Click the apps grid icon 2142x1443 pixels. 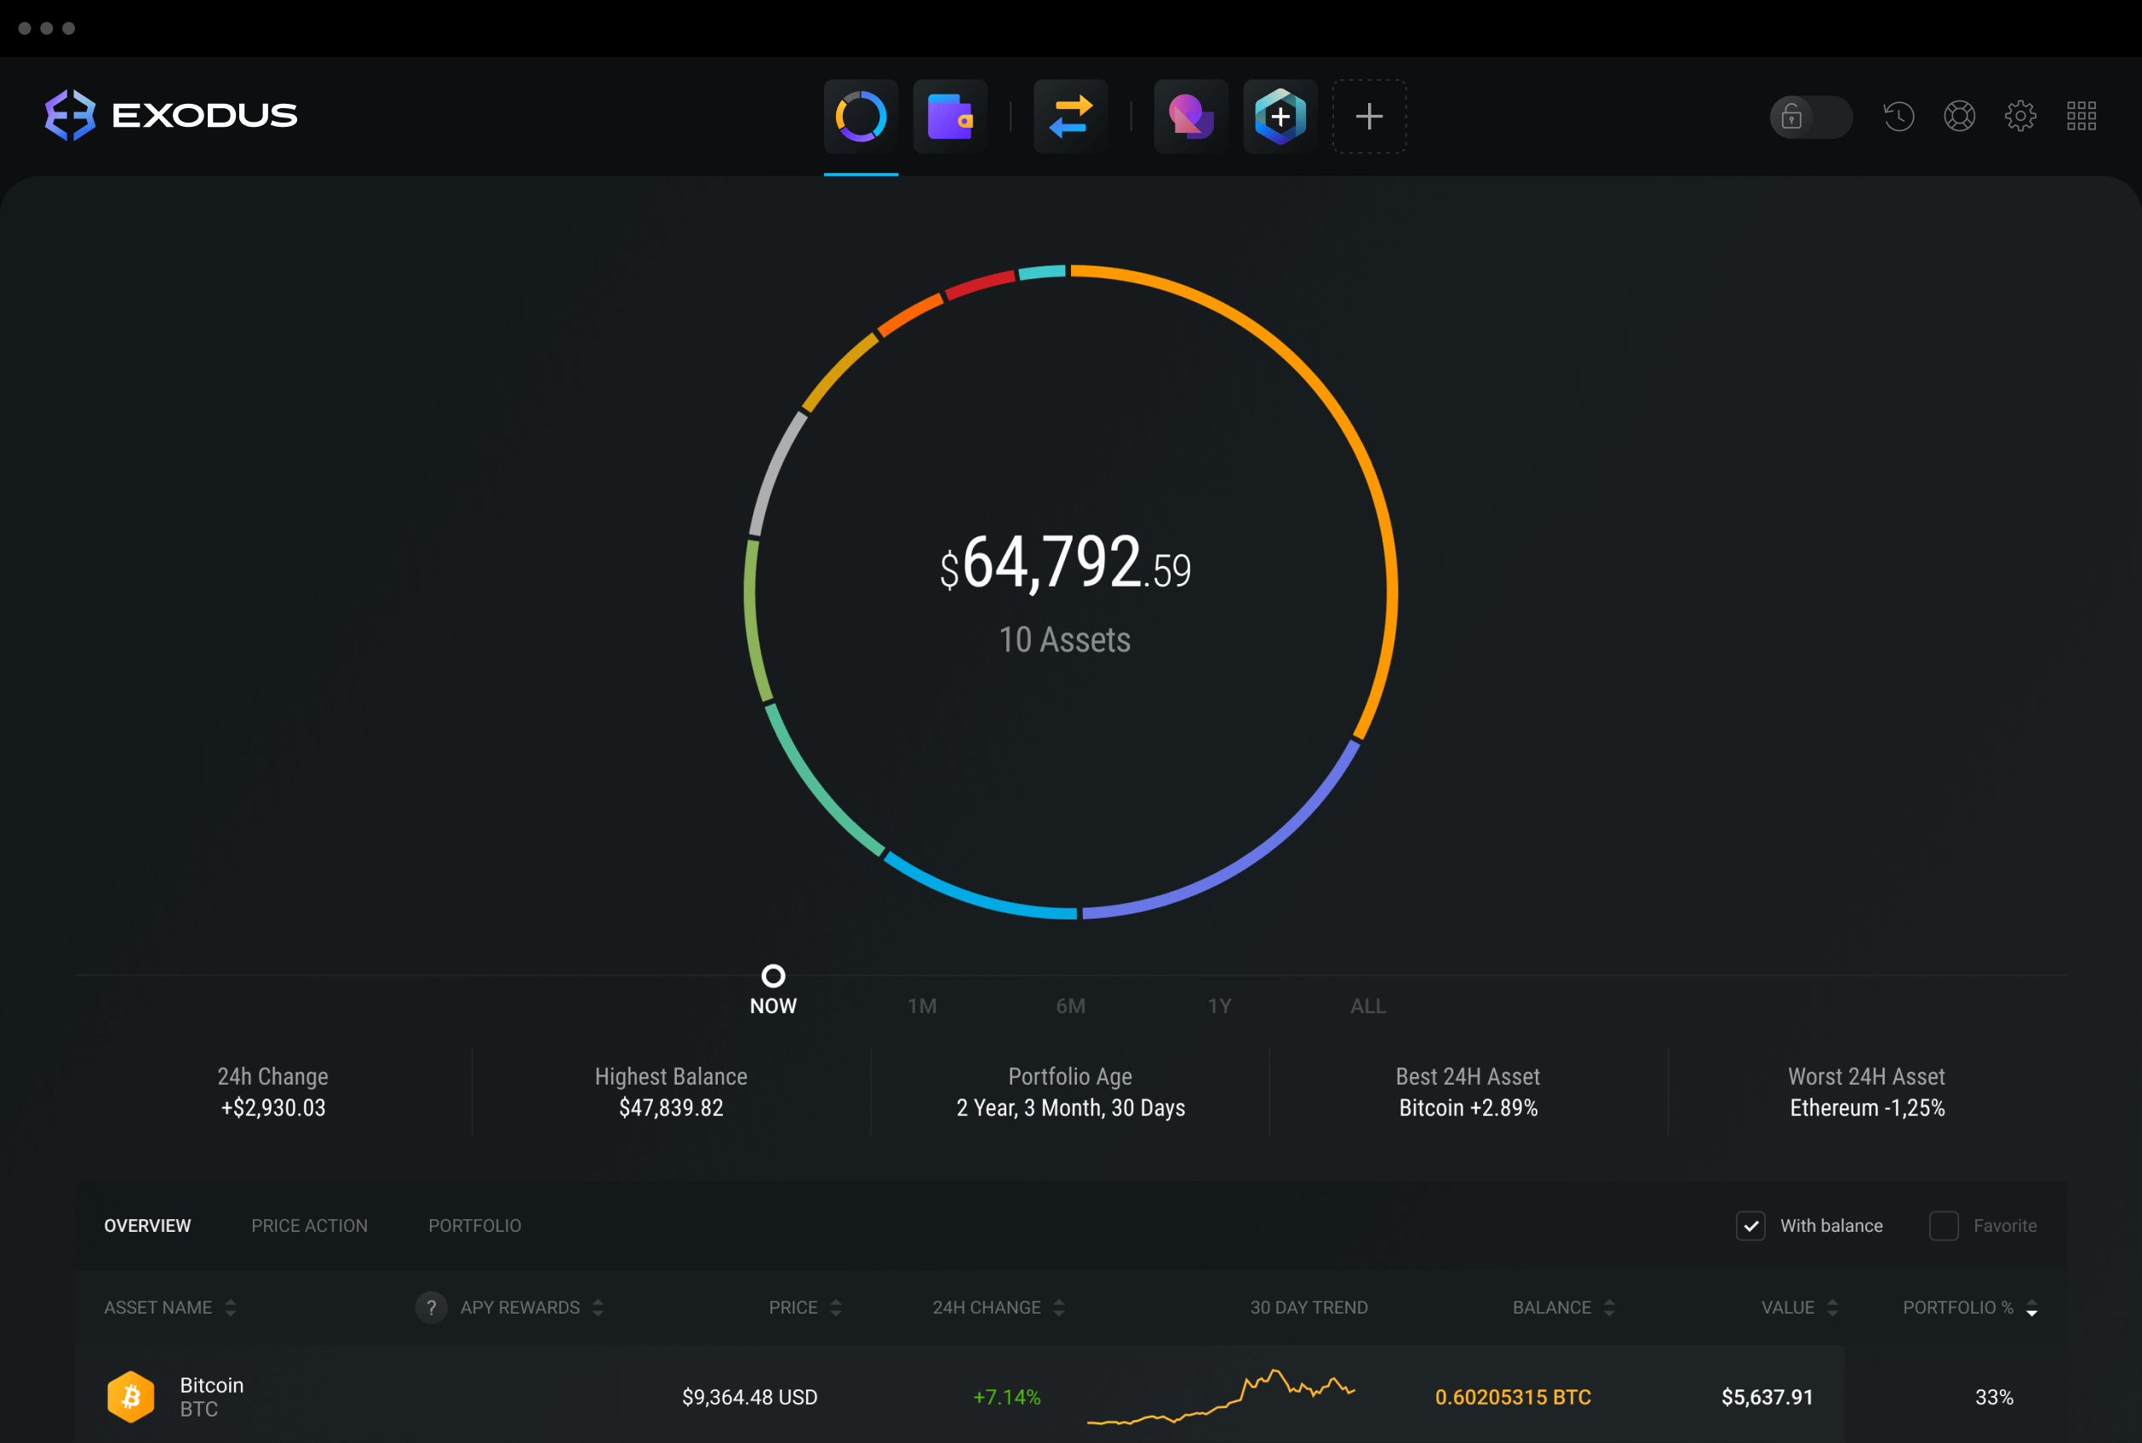pos(2082,114)
